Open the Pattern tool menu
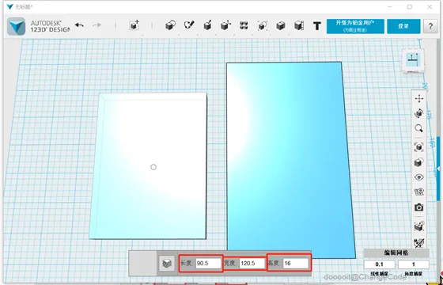Screen dimensions: 443x285 244,25
